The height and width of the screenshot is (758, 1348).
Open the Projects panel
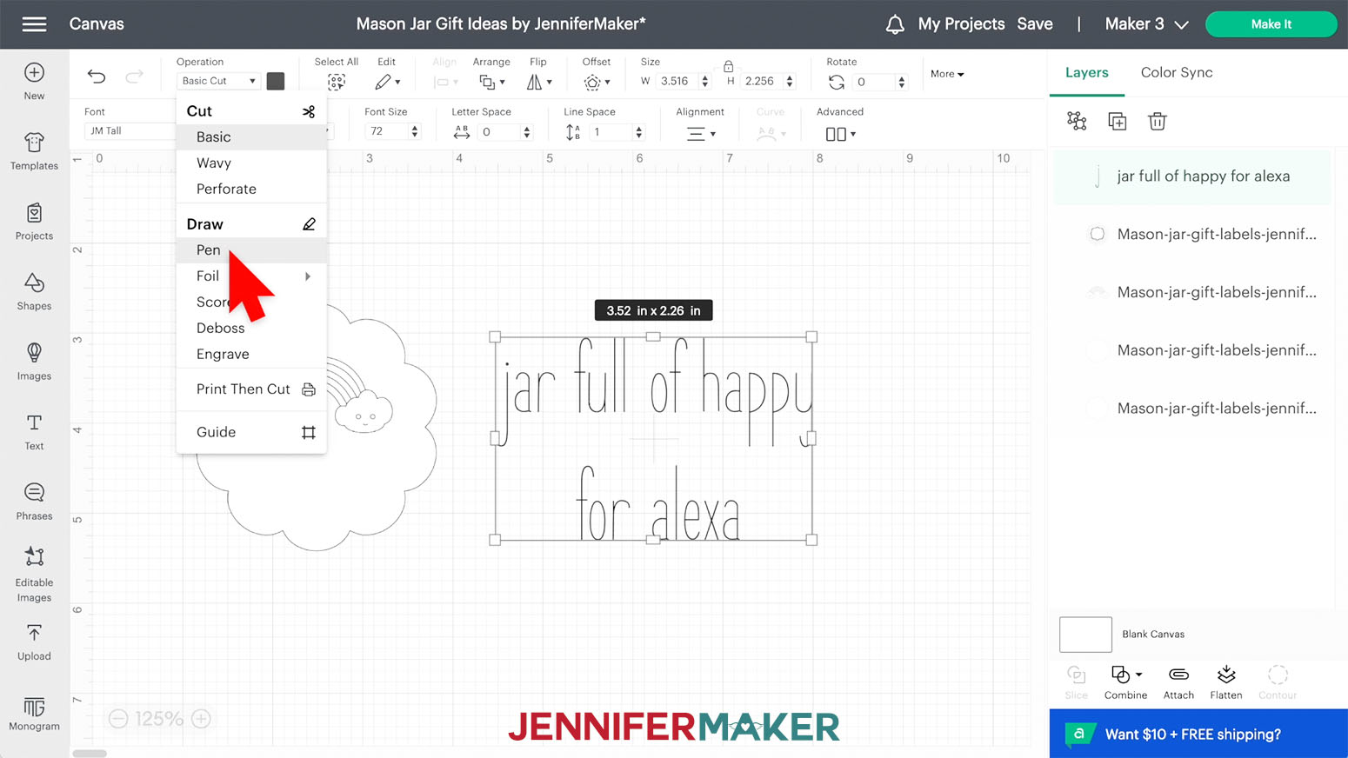pyautogui.click(x=34, y=222)
